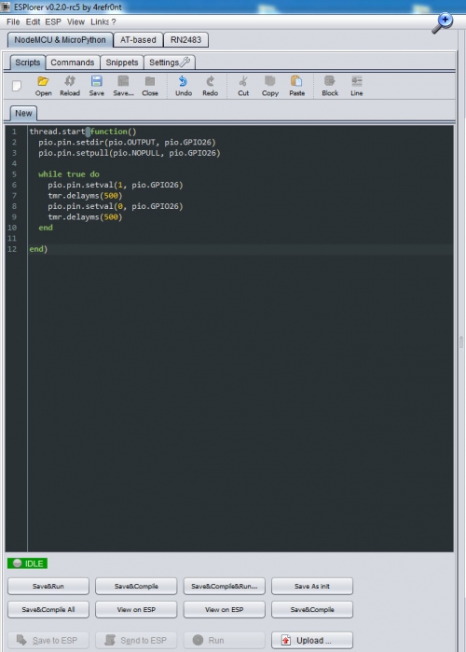Switch to the Snippets tab
Image resolution: width=466 pixels, height=652 pixels.
[122, 62]
